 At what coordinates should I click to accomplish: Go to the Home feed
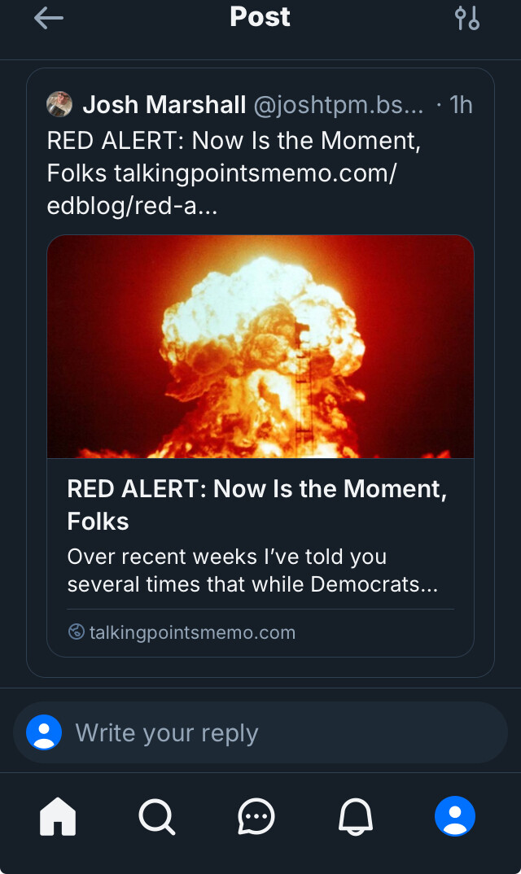[x=58, y=816]
